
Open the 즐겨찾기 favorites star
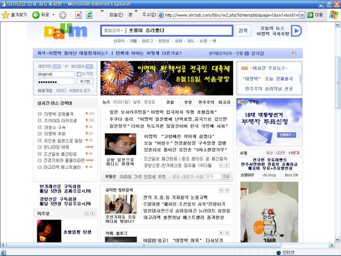click(6, 15)
